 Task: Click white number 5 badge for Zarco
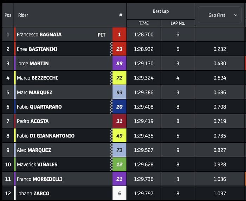point(119,193)
